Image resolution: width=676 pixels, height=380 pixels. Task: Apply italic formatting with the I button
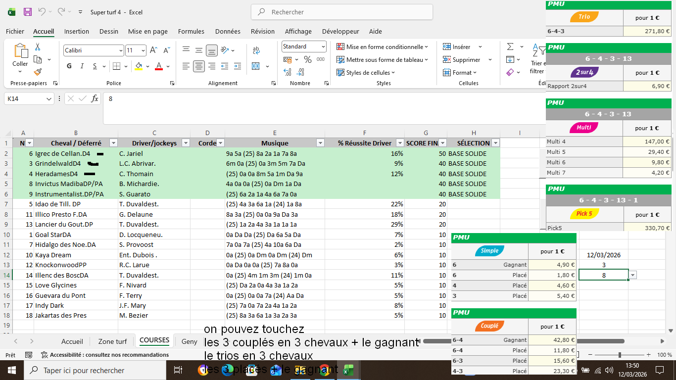point(83,66)
